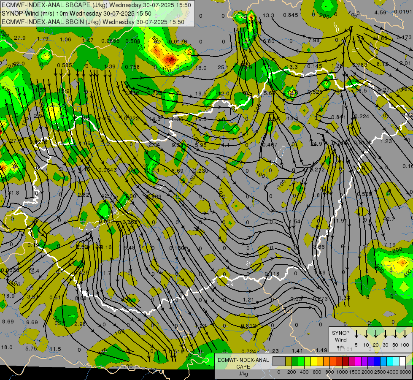The image size is (413, 380).
Task: Pick the orange swatch in the CAPE legend
Action: tap(327, 361)
